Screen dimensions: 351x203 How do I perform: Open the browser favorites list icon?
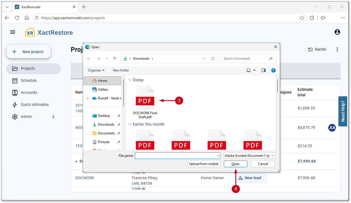(323, 18)
